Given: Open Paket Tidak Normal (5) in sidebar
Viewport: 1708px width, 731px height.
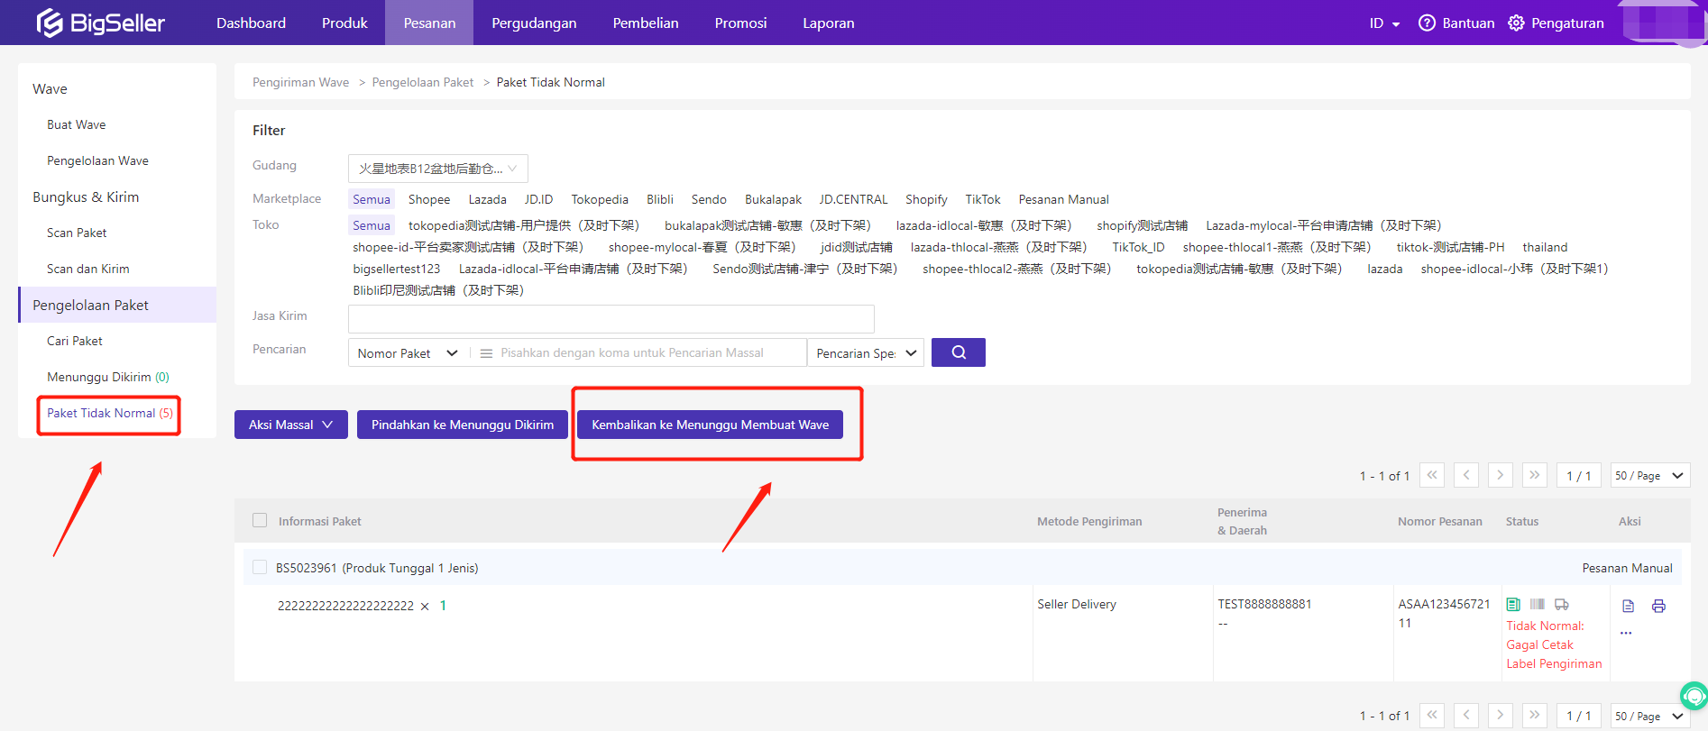Looking at the screenshot, I should click(x=110, y=413).
